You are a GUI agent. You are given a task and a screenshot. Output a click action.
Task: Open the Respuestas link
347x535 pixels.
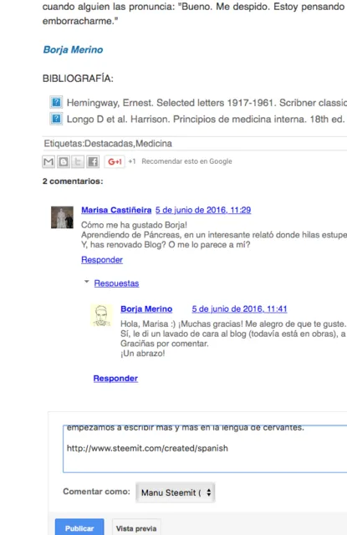[x=116, y=283]
